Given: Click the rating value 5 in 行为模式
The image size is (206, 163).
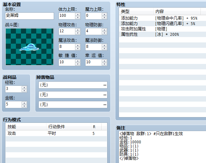Looking at the screenshot, I should coord(93,134).
